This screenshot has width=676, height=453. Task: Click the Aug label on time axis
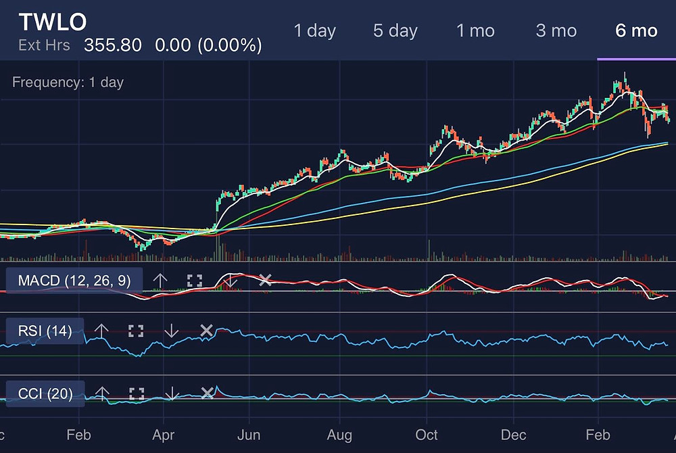coord(339,435)
